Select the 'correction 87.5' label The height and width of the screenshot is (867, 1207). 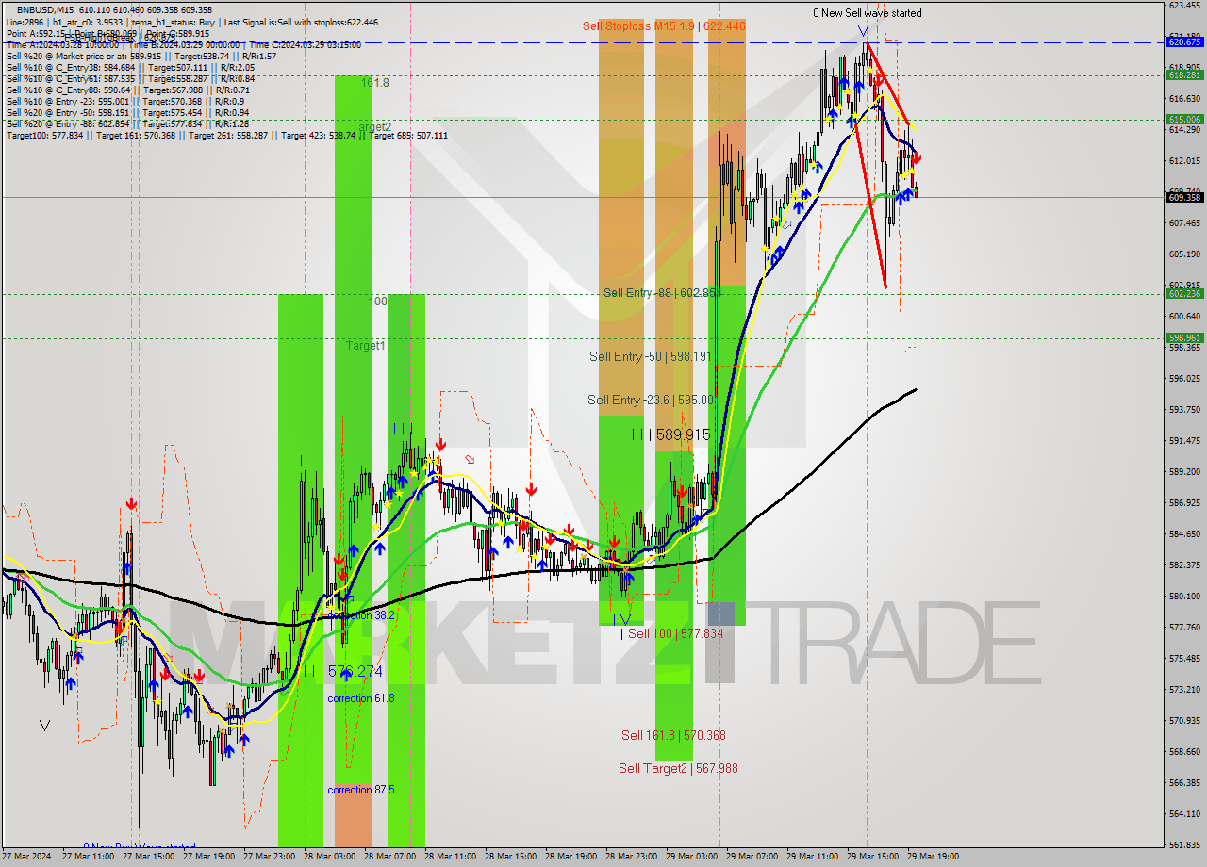point(361,790)
